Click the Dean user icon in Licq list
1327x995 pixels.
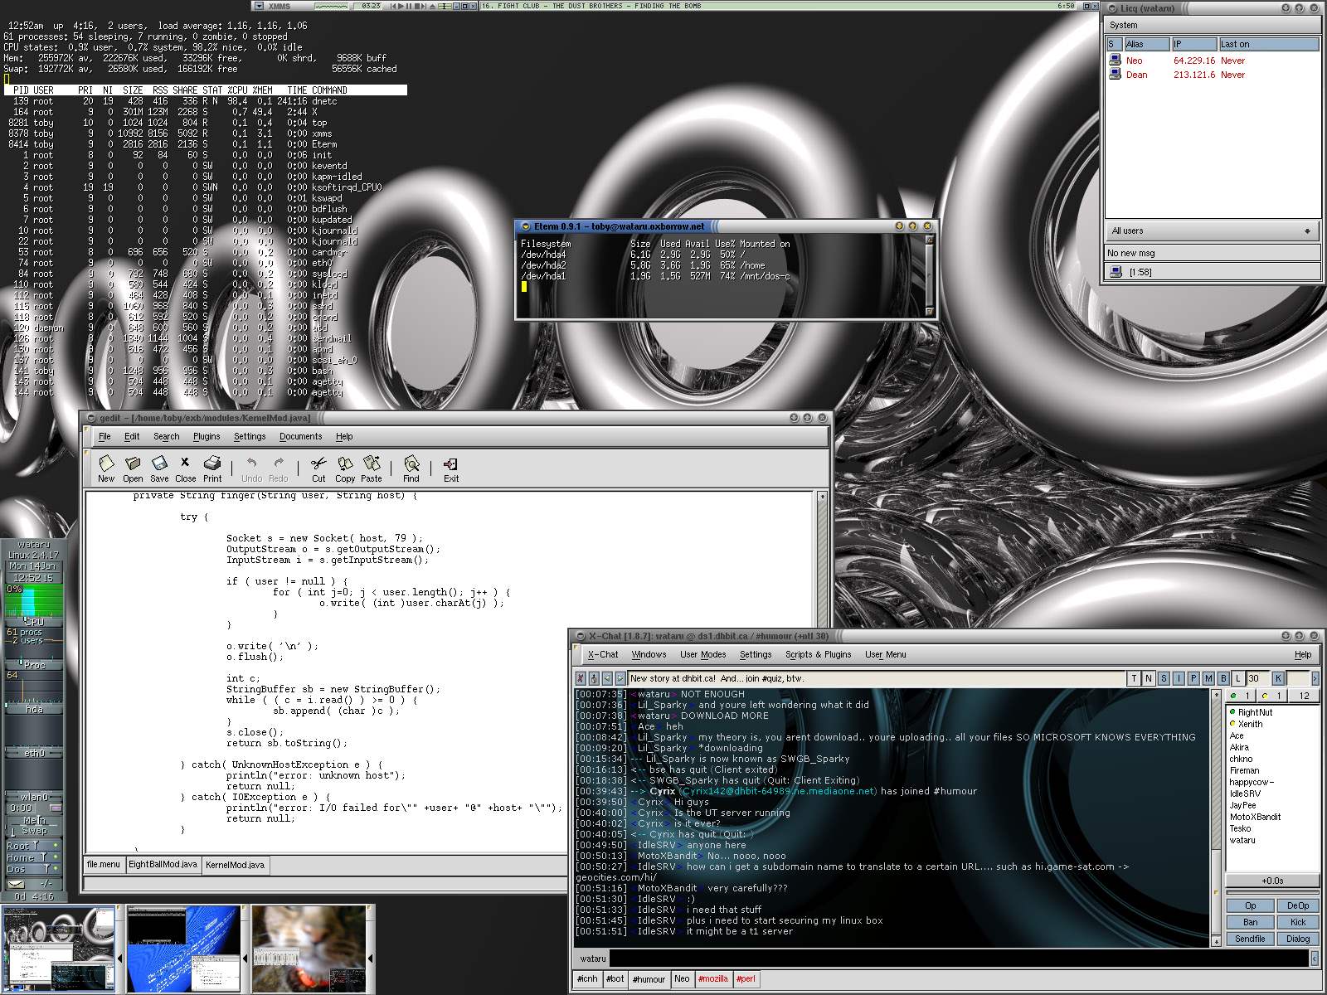[x=1116, y=75]
